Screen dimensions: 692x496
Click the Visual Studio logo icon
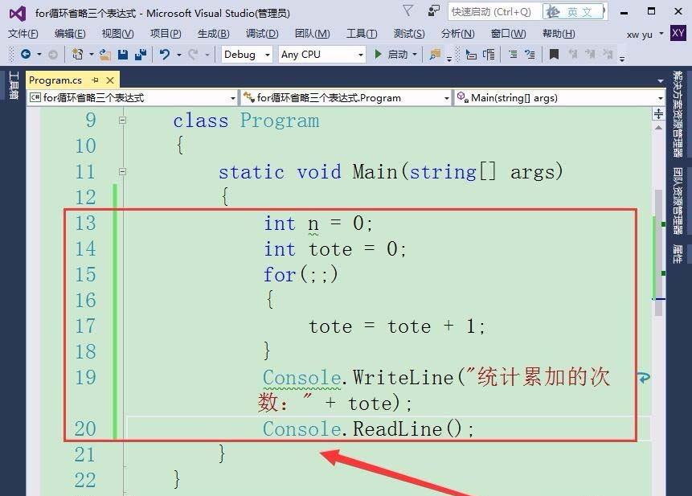(x=18, y=14)
